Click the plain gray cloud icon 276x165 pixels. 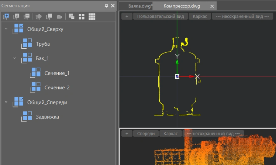coord(59,17)
